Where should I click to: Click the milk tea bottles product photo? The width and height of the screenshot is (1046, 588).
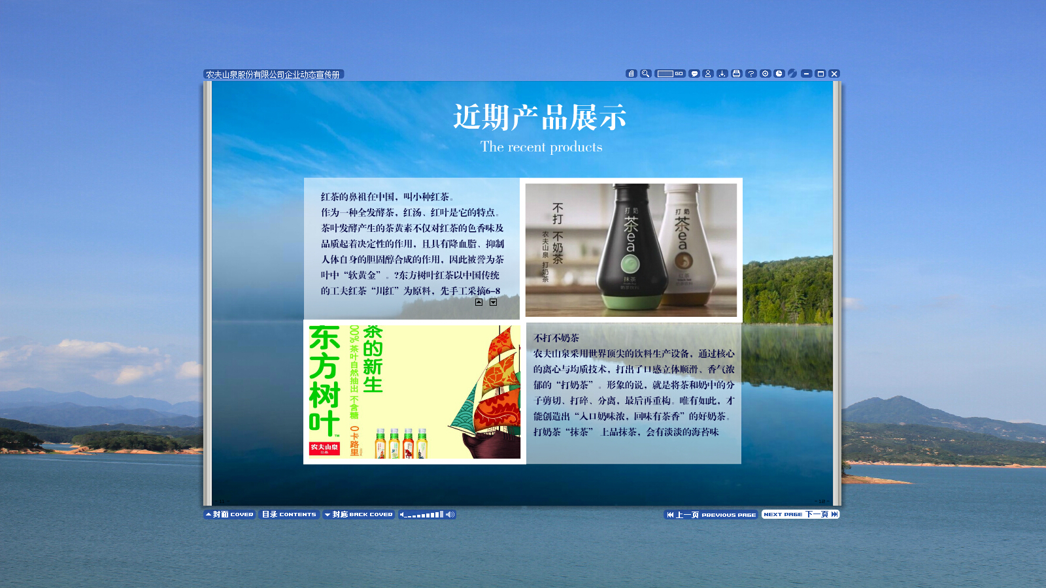point(631,250)
